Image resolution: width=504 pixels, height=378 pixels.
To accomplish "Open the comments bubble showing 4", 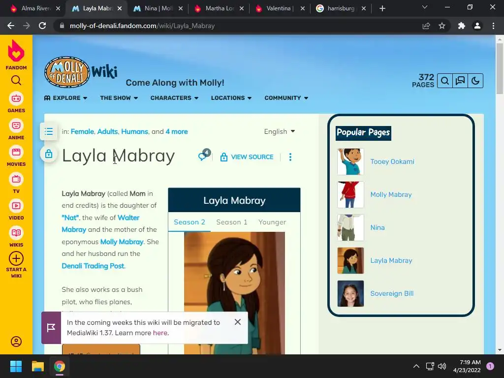I will [204, 155].
